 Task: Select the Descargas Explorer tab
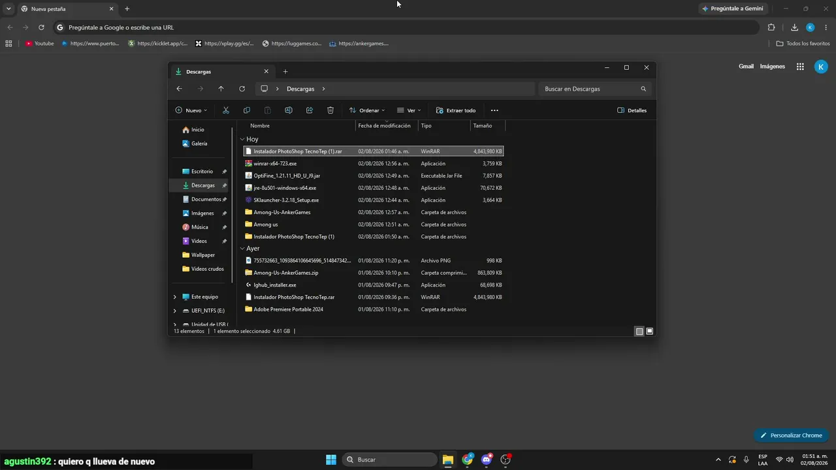[221, 71]
